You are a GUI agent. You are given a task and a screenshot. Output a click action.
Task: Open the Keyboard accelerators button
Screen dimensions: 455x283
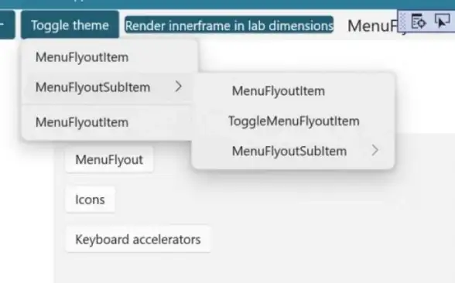(138, 240)
